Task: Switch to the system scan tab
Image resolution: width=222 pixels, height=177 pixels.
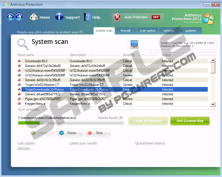Action: tap(104, 31)
